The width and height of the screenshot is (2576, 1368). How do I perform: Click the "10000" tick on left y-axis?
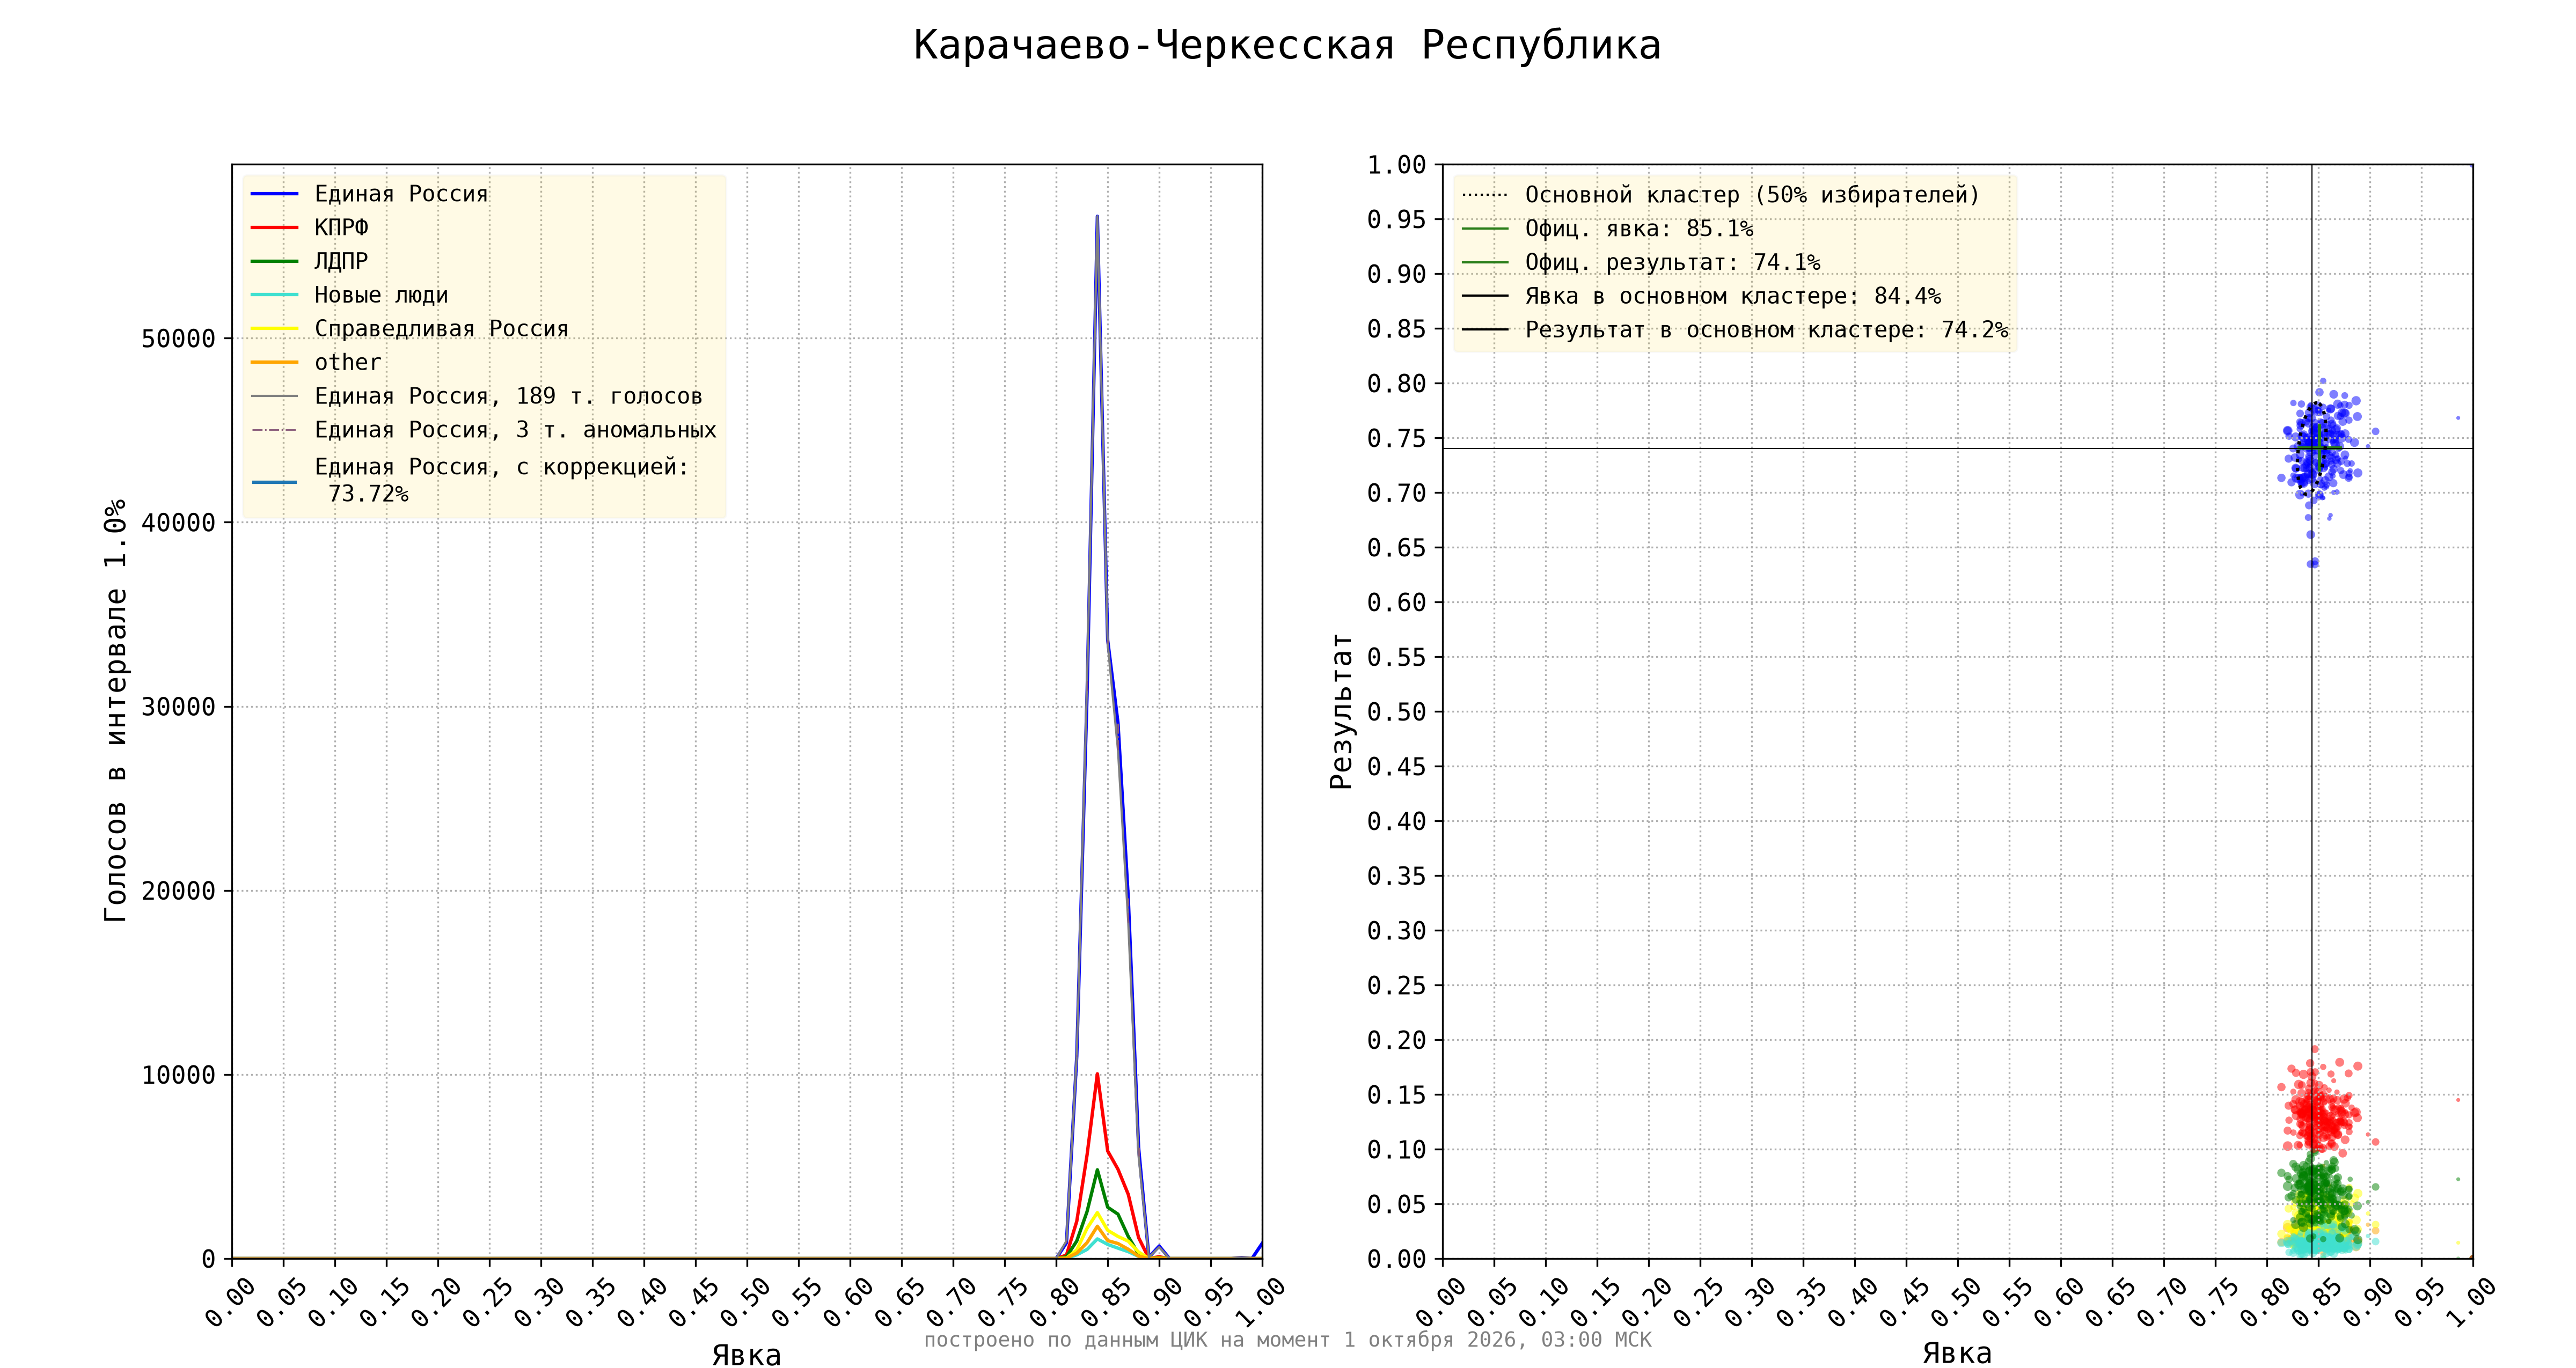coord(178,1075)
